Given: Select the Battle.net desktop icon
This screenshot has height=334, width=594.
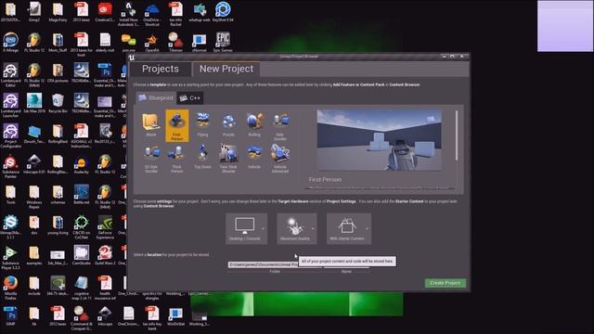Looking at the screenshot, I should [x=81, y=194].
